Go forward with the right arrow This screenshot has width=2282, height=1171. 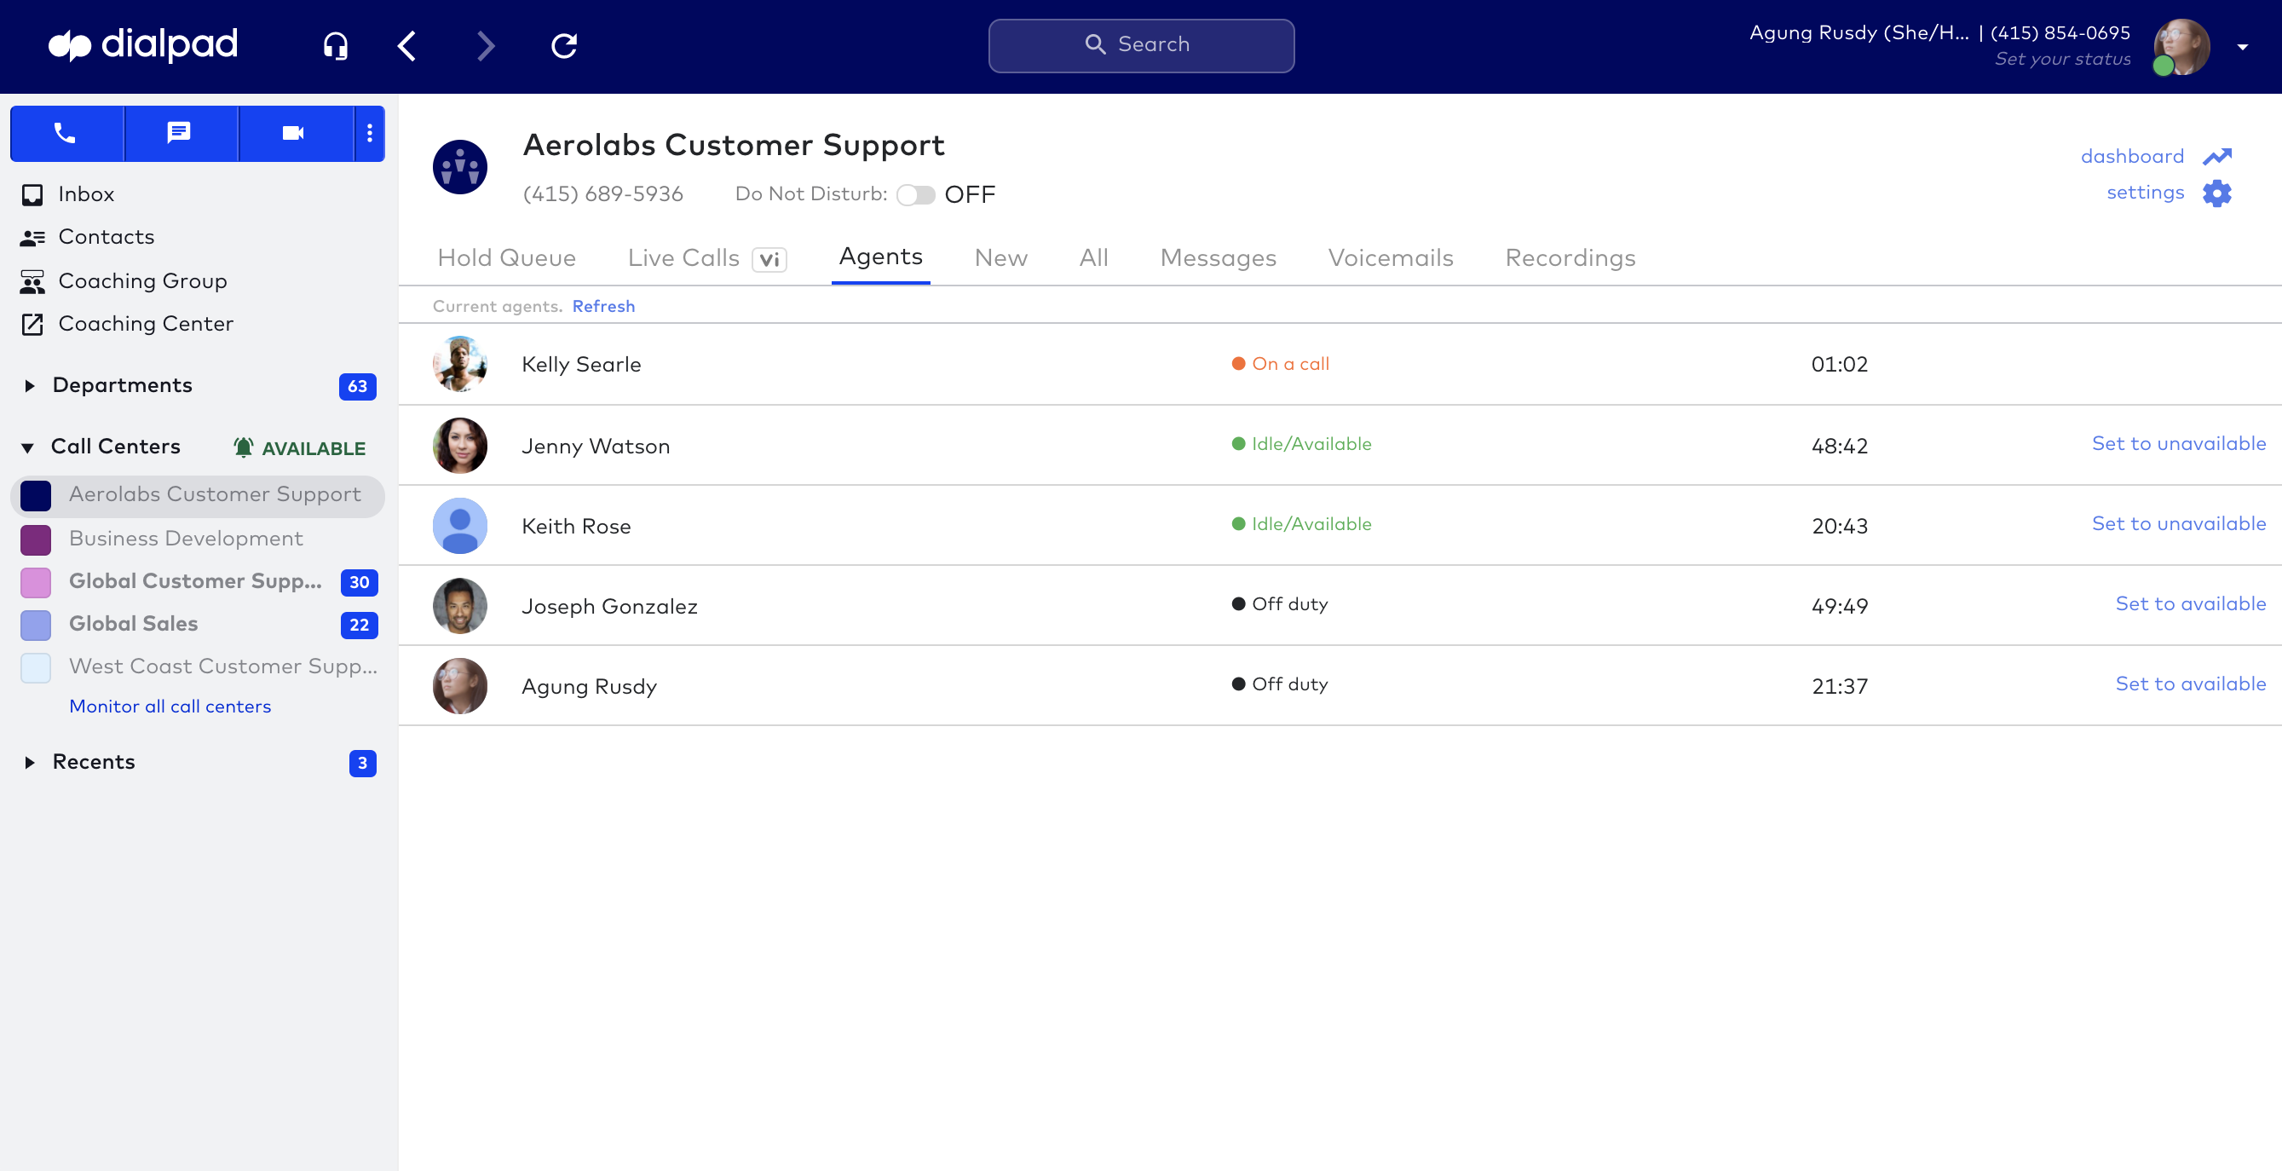point(486,45)
